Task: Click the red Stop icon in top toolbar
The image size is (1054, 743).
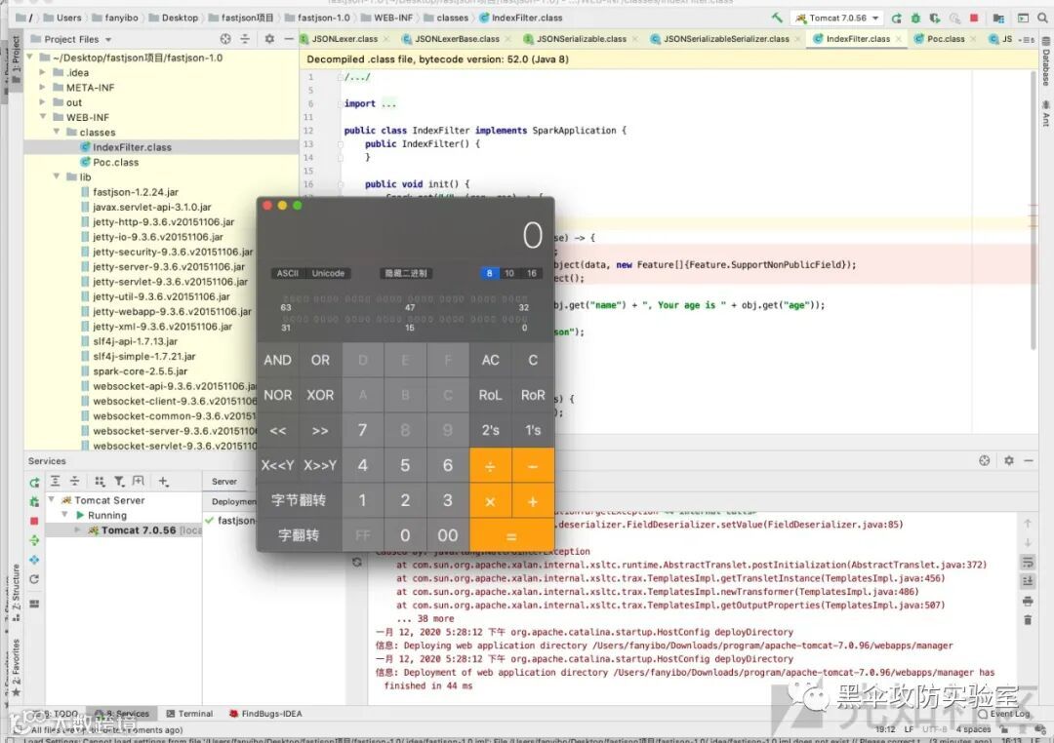Action: tap(974, 19)
